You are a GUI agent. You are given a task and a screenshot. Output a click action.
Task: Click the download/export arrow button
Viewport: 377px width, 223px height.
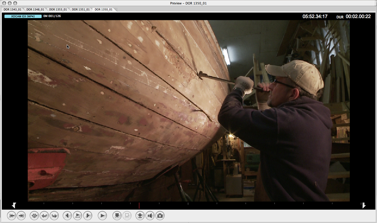140,216
